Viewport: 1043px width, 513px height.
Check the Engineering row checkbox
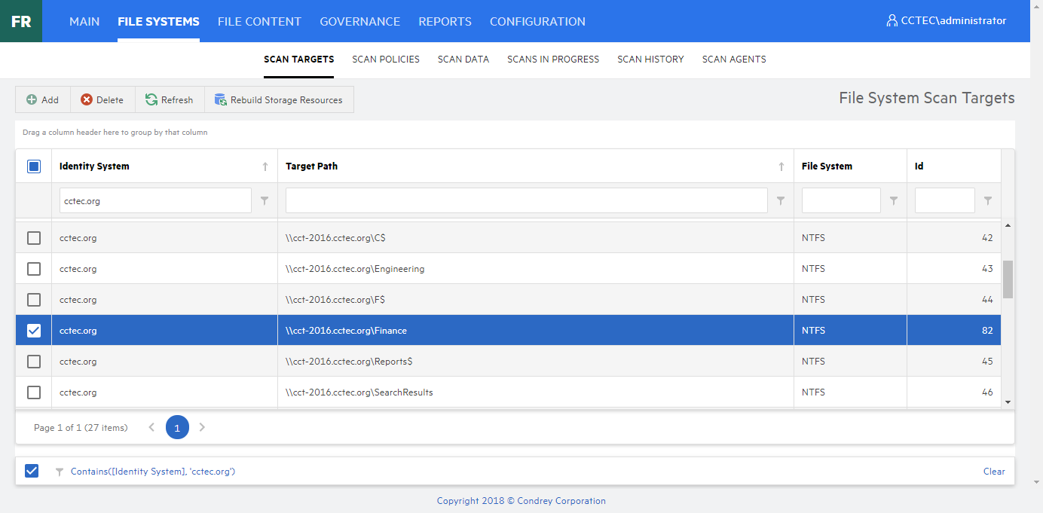(34, 269)
